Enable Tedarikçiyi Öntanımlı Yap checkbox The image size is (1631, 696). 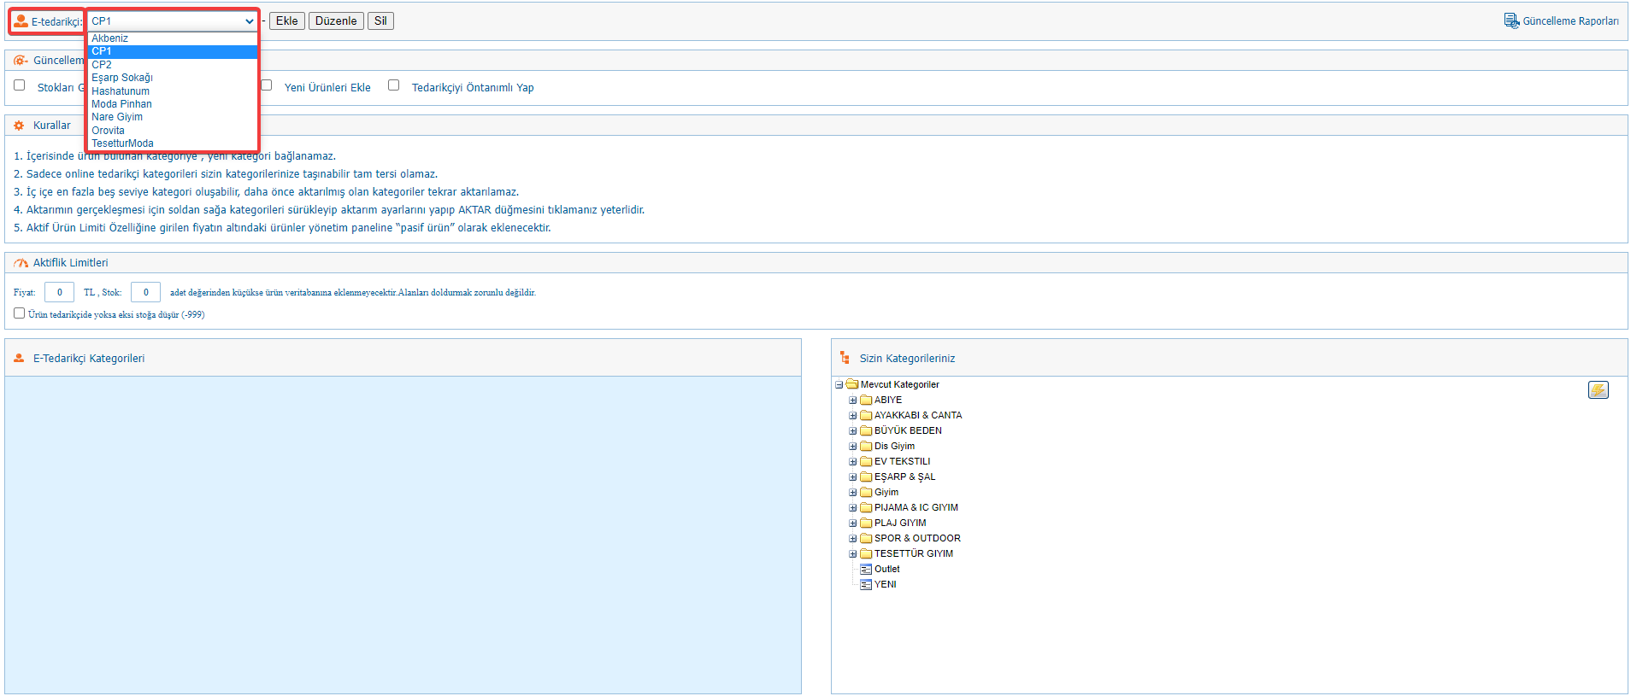click(394, 85)
